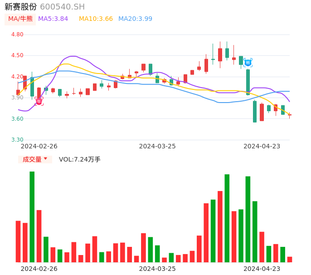Click the 4.80 price axis label
The height and width of the screenshot is (275, 311).
tap(17, 34)
